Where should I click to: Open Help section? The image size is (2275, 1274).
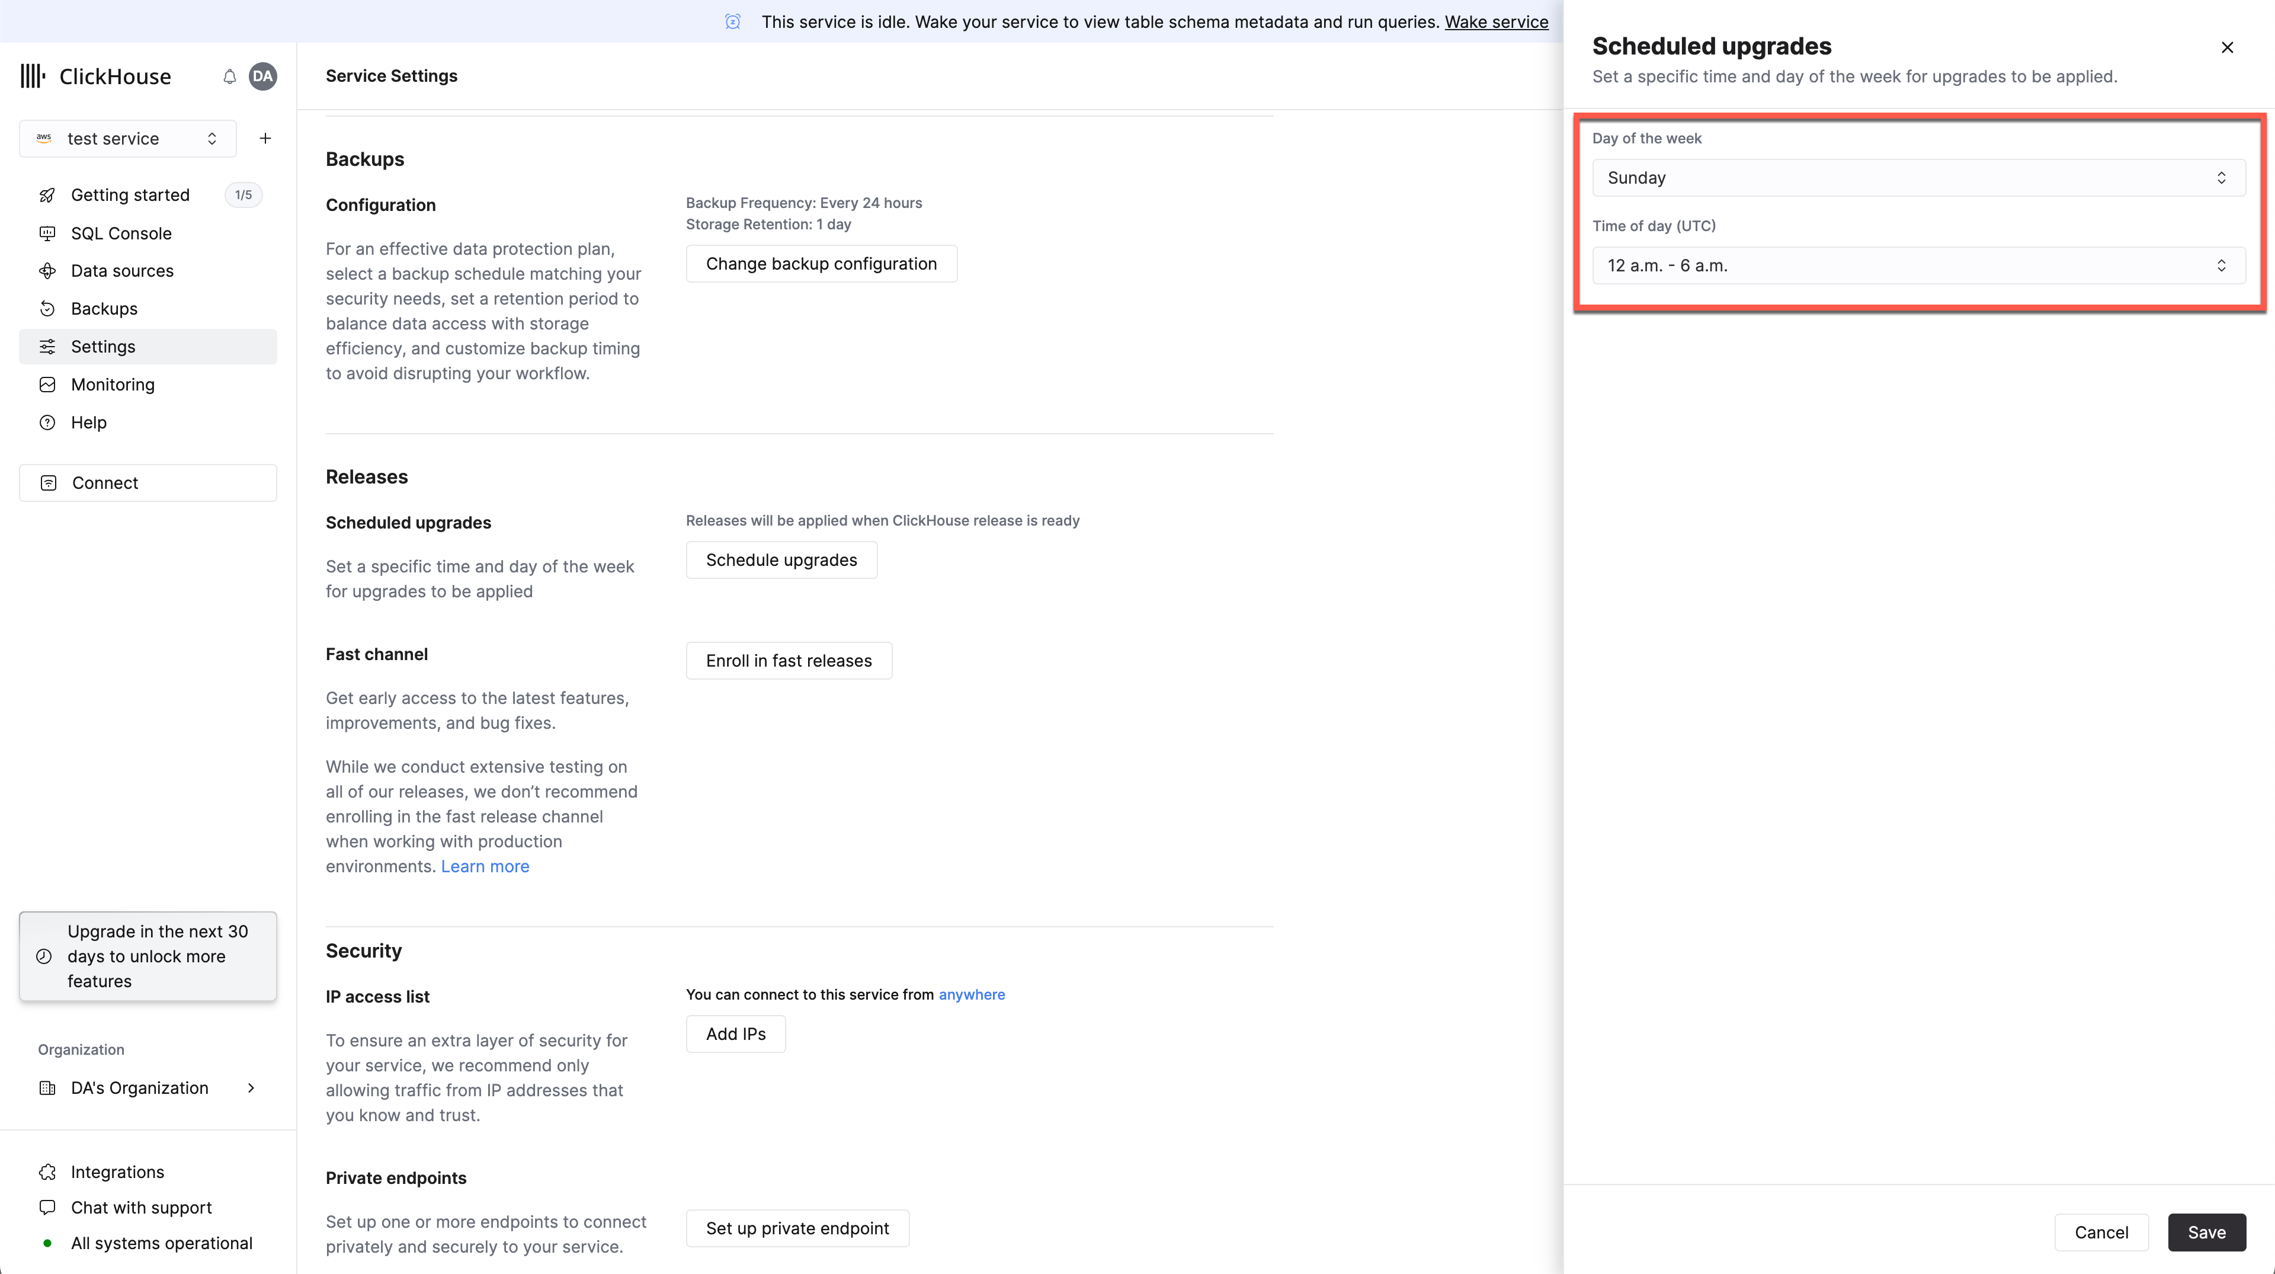[x=88, y=422]
